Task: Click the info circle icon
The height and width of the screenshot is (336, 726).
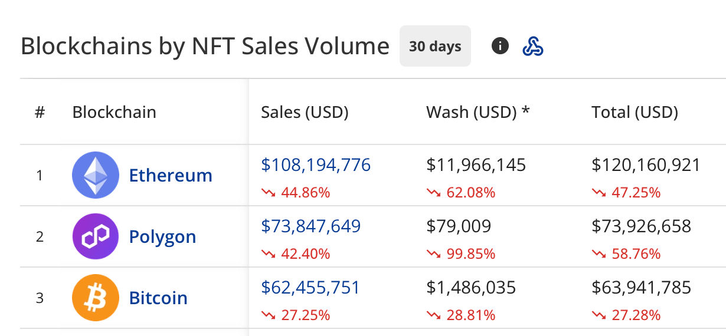Action: click(x=500, y=46)
